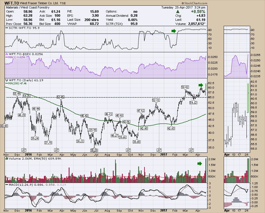The image size is (265, 213).
Task: Click the Materials / West Coast Forestry label
Action: click(x=28, y=7)
